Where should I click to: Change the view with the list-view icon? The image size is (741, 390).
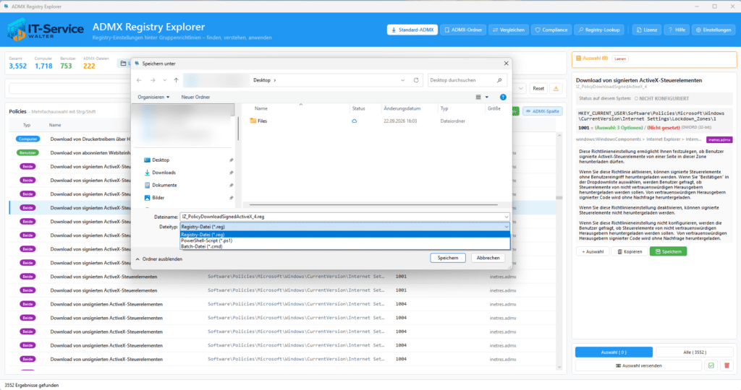click(x=478, y=97)
